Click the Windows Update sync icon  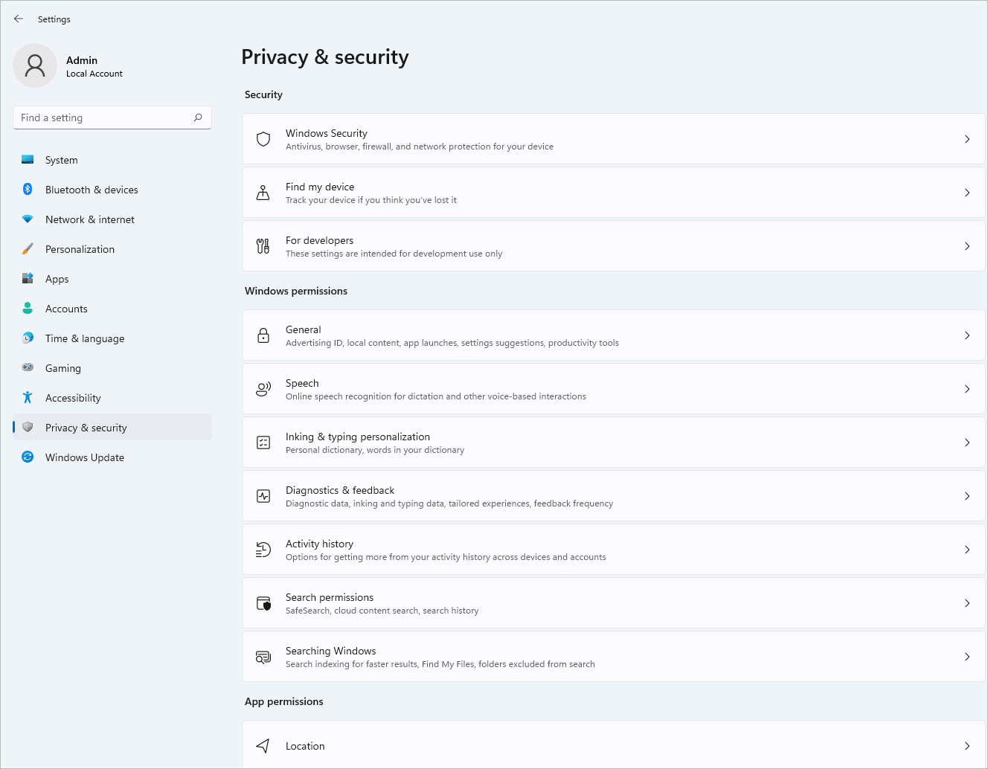[x=28, y=457]
